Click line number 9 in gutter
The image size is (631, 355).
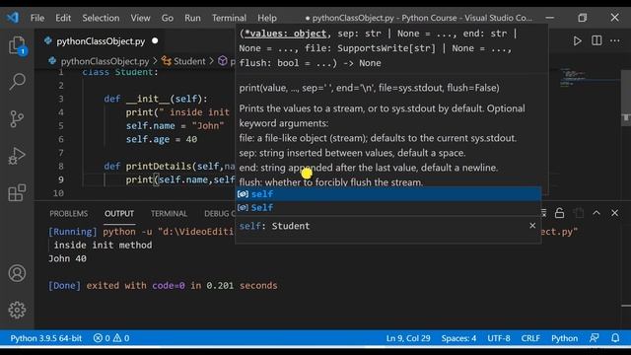point(61,179)
